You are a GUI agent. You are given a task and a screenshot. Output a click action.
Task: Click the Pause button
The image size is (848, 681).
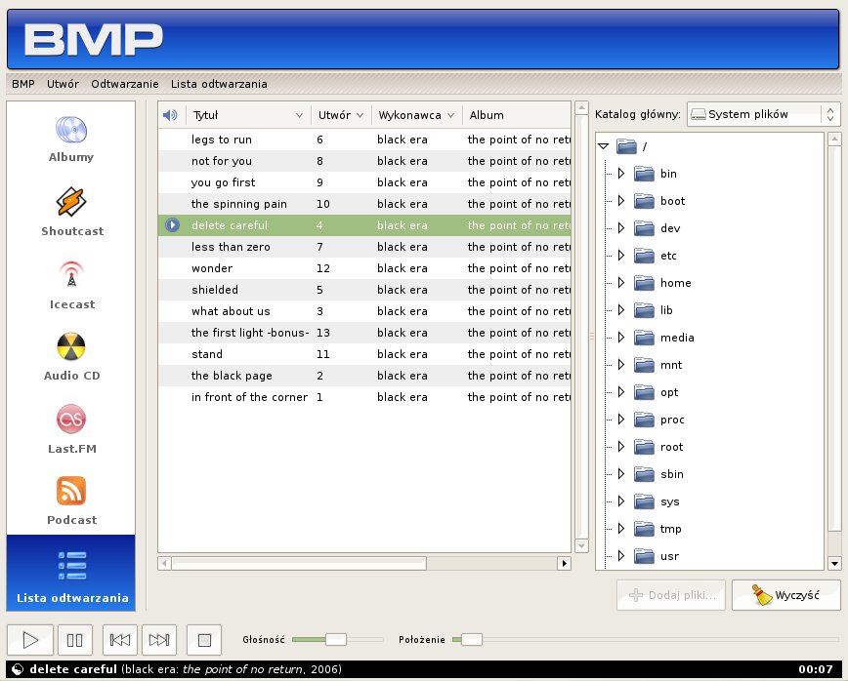click(75, 640)
